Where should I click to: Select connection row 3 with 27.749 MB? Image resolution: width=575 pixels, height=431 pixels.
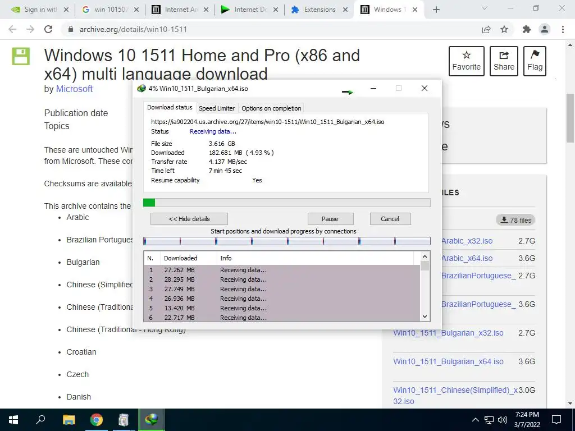tap(282, 289)
